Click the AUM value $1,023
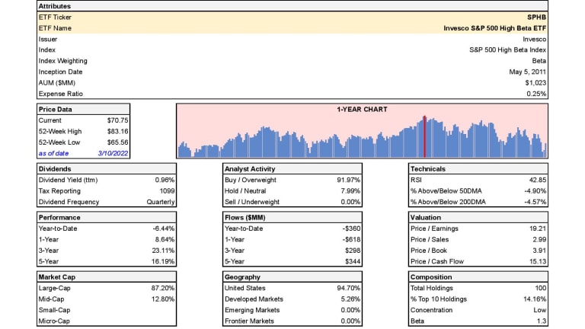 pyautogui.click(x=535, y=83)
